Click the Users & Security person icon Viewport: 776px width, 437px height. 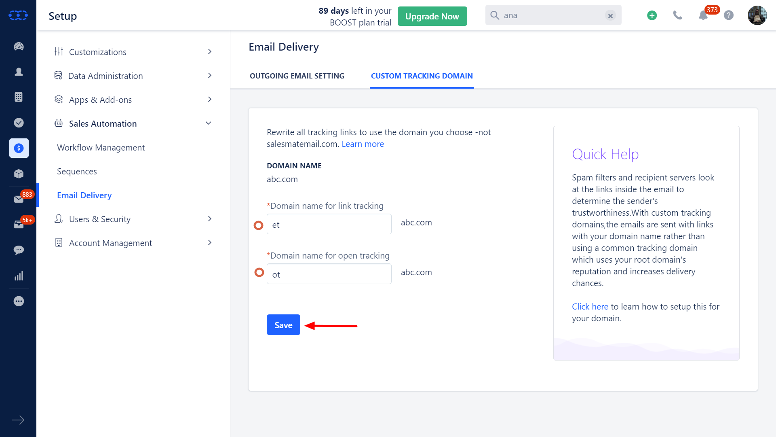pyautogui.click(x=59, y=218)
